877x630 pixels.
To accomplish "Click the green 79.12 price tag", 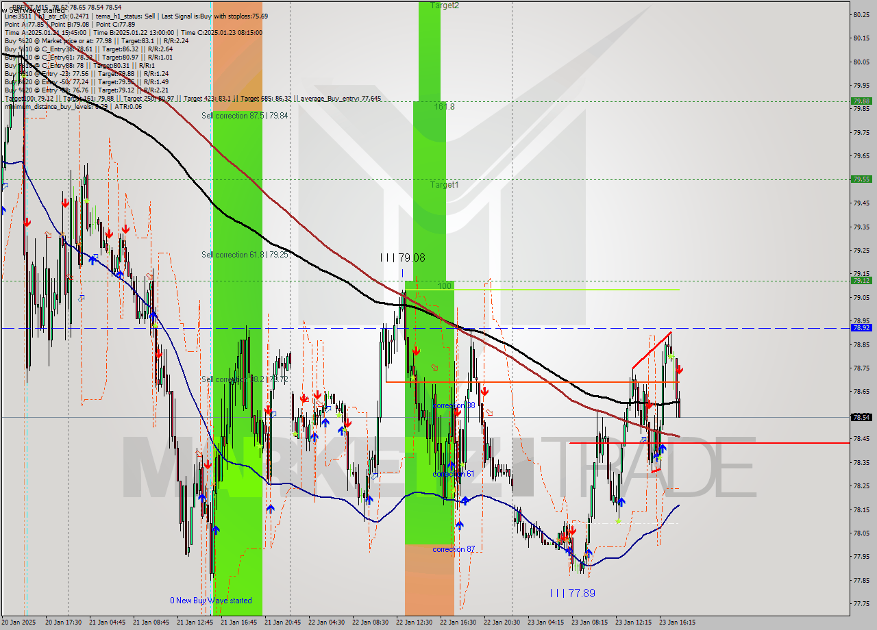I will pos(861,280).
